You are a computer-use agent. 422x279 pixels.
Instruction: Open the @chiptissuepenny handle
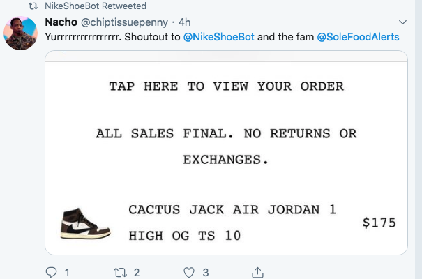pyautogui.click(x=126, y=22)
